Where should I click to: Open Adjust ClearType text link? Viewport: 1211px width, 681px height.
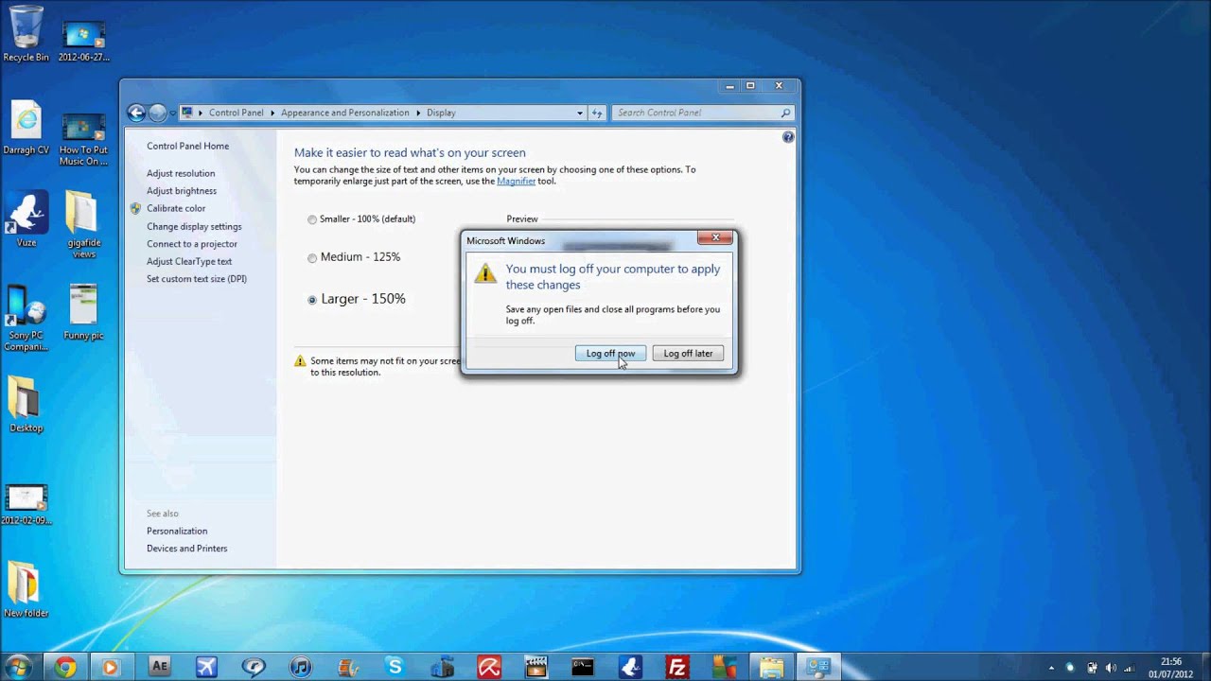(x=189, y=261)
